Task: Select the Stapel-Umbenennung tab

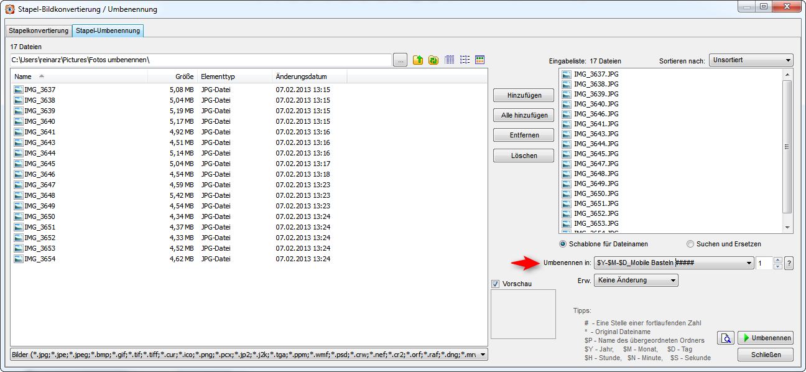Action: (x=108, y=30)
